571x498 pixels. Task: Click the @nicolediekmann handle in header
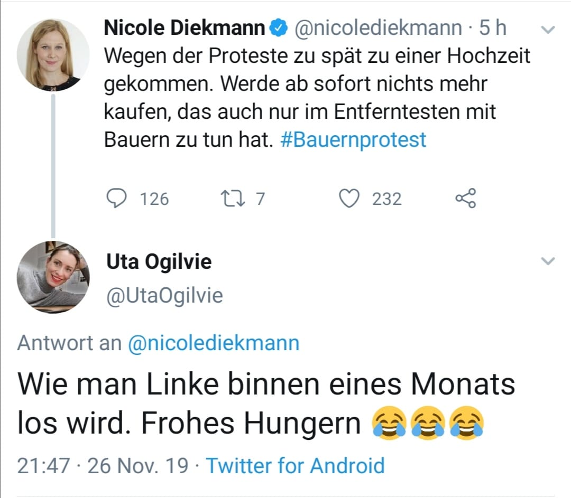pos(377,29)
